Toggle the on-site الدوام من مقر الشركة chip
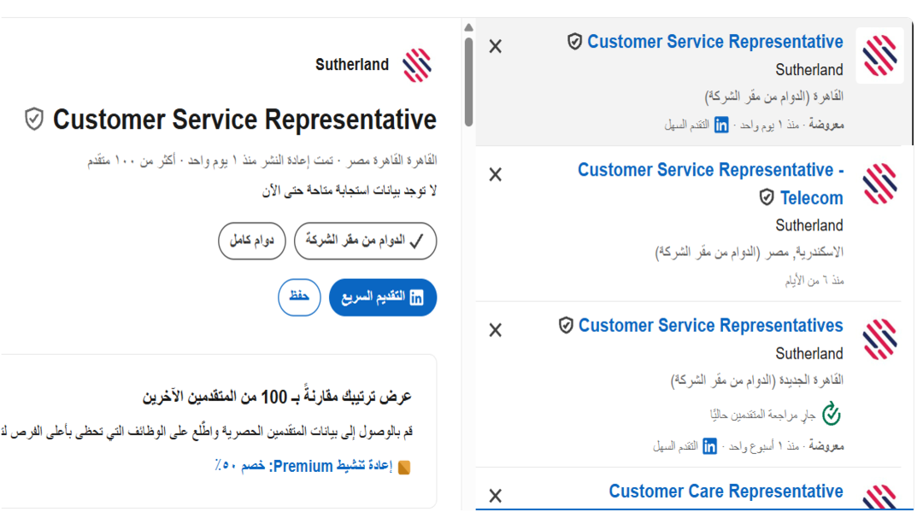This screenshot has width=923, height=512. coord(365,241)
